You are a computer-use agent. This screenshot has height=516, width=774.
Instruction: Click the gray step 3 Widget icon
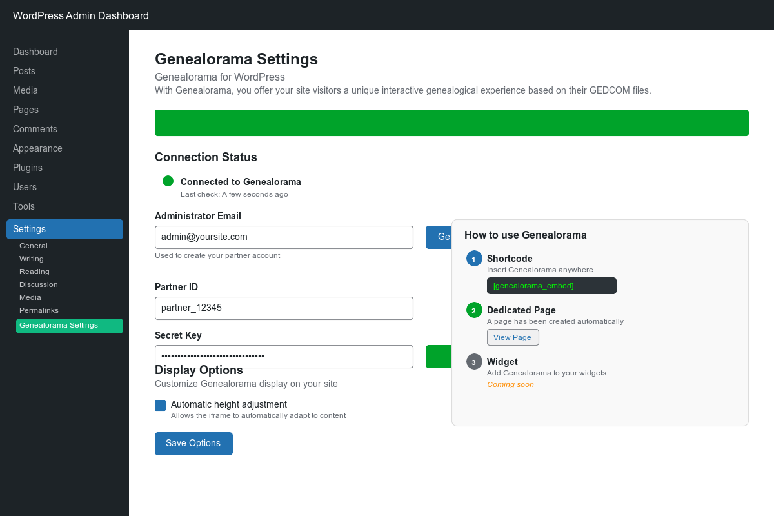pyautogui.click(x=474, y=362)
